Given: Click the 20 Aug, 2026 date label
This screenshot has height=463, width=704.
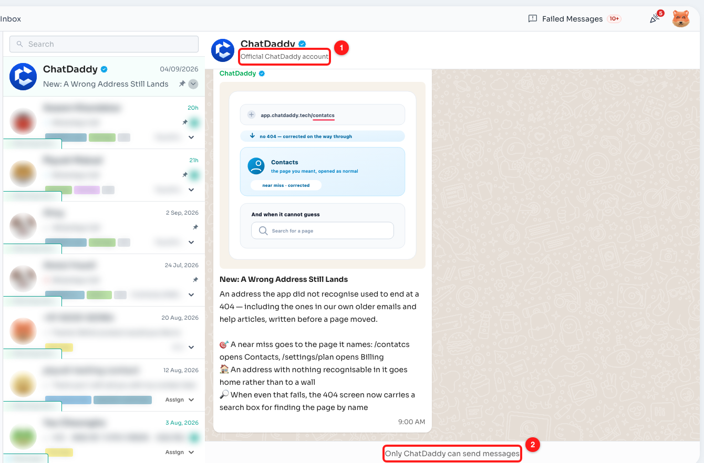Looking at the screenshot, I should 180,318.
